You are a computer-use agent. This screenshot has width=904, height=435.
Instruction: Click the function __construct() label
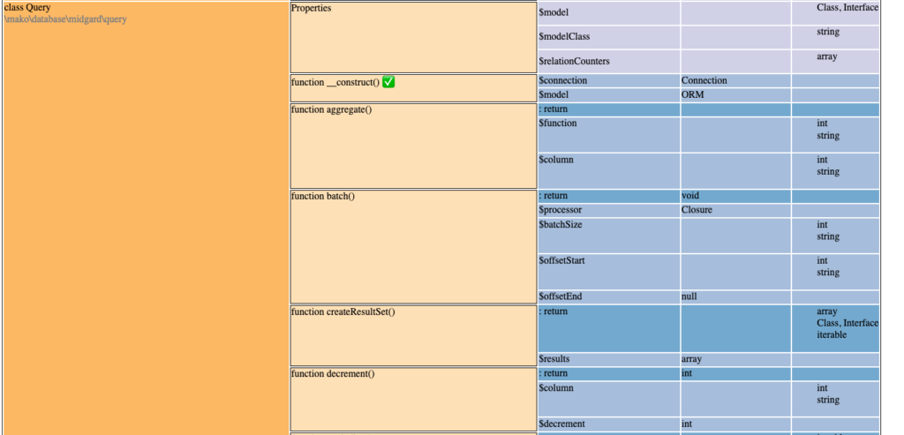pos(335,83)
